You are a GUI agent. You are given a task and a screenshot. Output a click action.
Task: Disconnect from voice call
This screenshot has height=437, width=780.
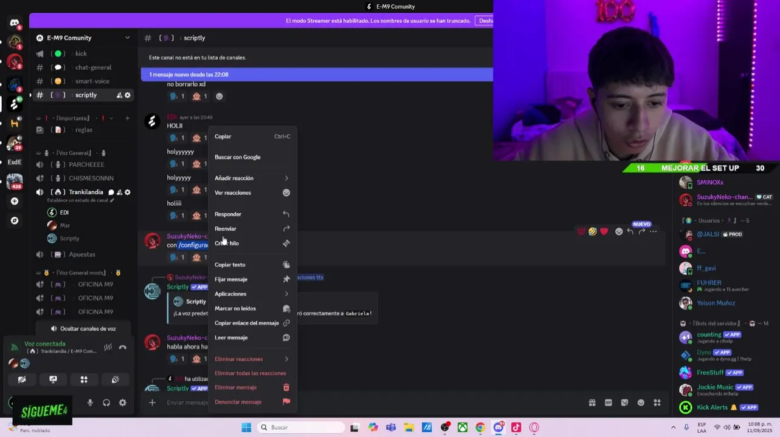123,347
